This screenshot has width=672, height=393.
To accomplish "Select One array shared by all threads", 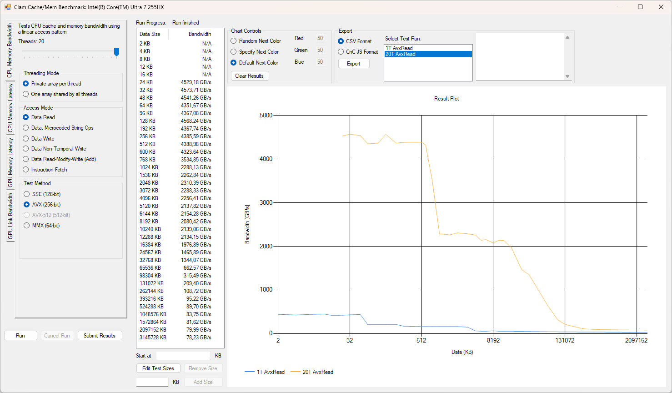I will coord(26,94).
